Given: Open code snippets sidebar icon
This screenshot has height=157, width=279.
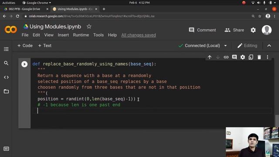Looking at the screenshot, I should (x=6, y=77).
